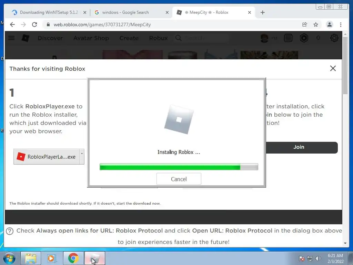Click the Roblox installer taskbar icon
Image resolution: width=353 pixels, height=265 pixels.
point(95,258)
